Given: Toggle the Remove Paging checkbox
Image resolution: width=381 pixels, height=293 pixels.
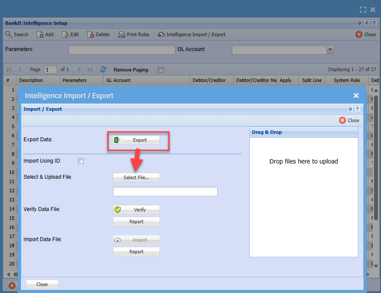Looking at the screenshot, I should click(x=160, y=70).
